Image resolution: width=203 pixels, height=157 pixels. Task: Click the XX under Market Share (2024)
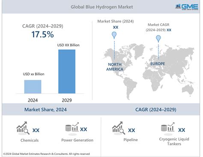pos(116,27)
